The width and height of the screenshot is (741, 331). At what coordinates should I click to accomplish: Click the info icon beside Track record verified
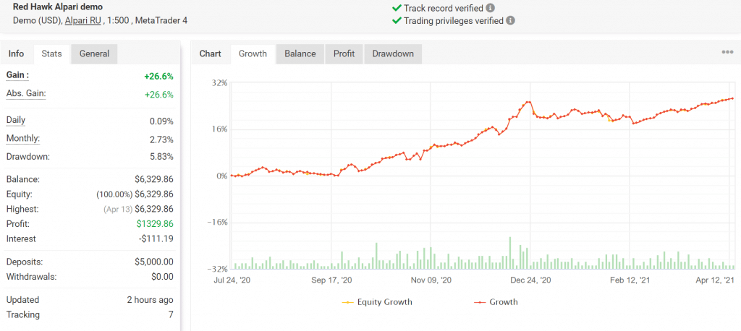[491, 8]
